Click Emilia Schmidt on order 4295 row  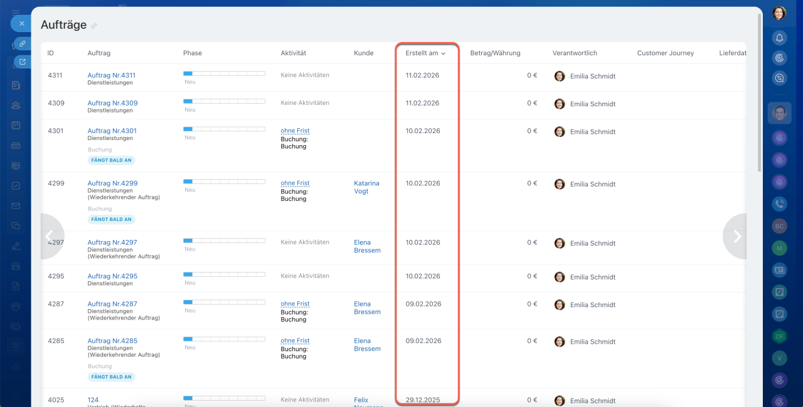pyautogui.click(x=592, y=277)
